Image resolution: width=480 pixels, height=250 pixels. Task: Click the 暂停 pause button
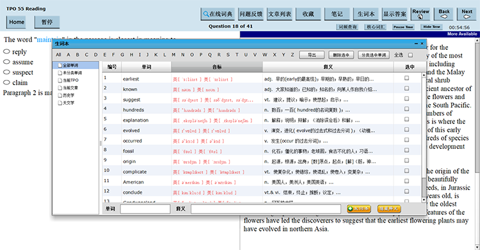click(47, 22)
